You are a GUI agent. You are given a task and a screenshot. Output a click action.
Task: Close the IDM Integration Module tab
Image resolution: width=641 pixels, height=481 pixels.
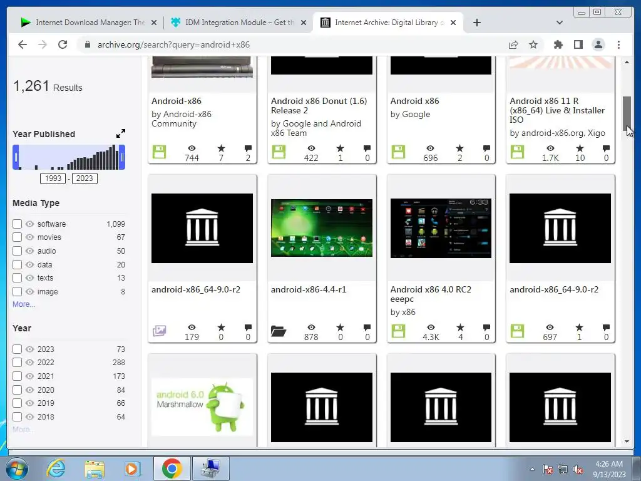304,23
